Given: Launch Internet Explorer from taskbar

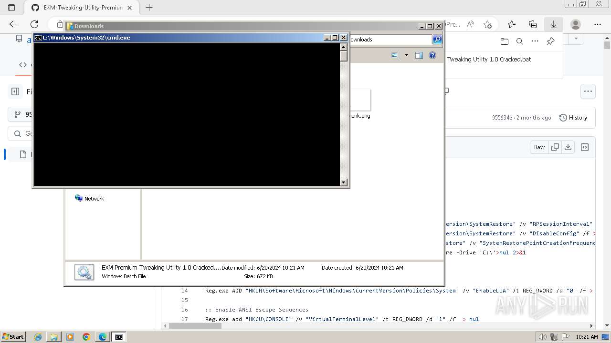Looking at the screenshot, I should click(38, 337).
